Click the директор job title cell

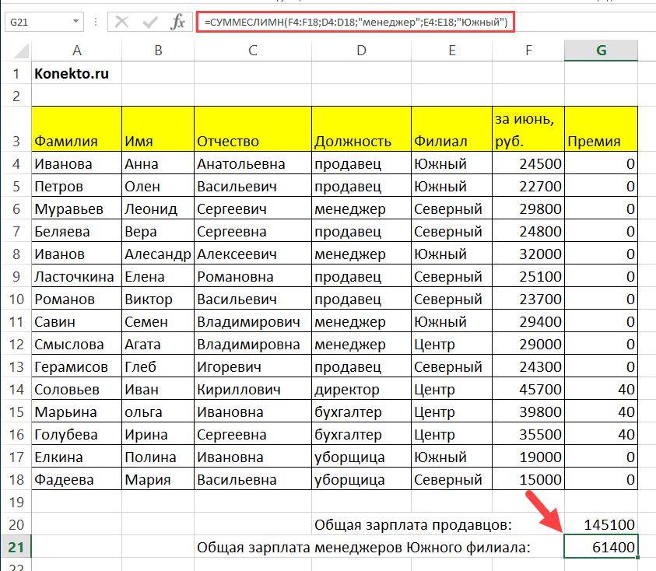(361, 389)
